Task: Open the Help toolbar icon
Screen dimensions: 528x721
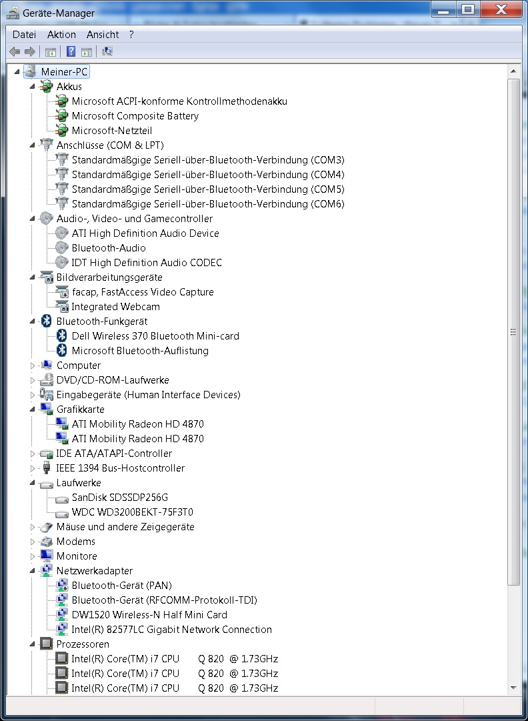Action: 71,51
